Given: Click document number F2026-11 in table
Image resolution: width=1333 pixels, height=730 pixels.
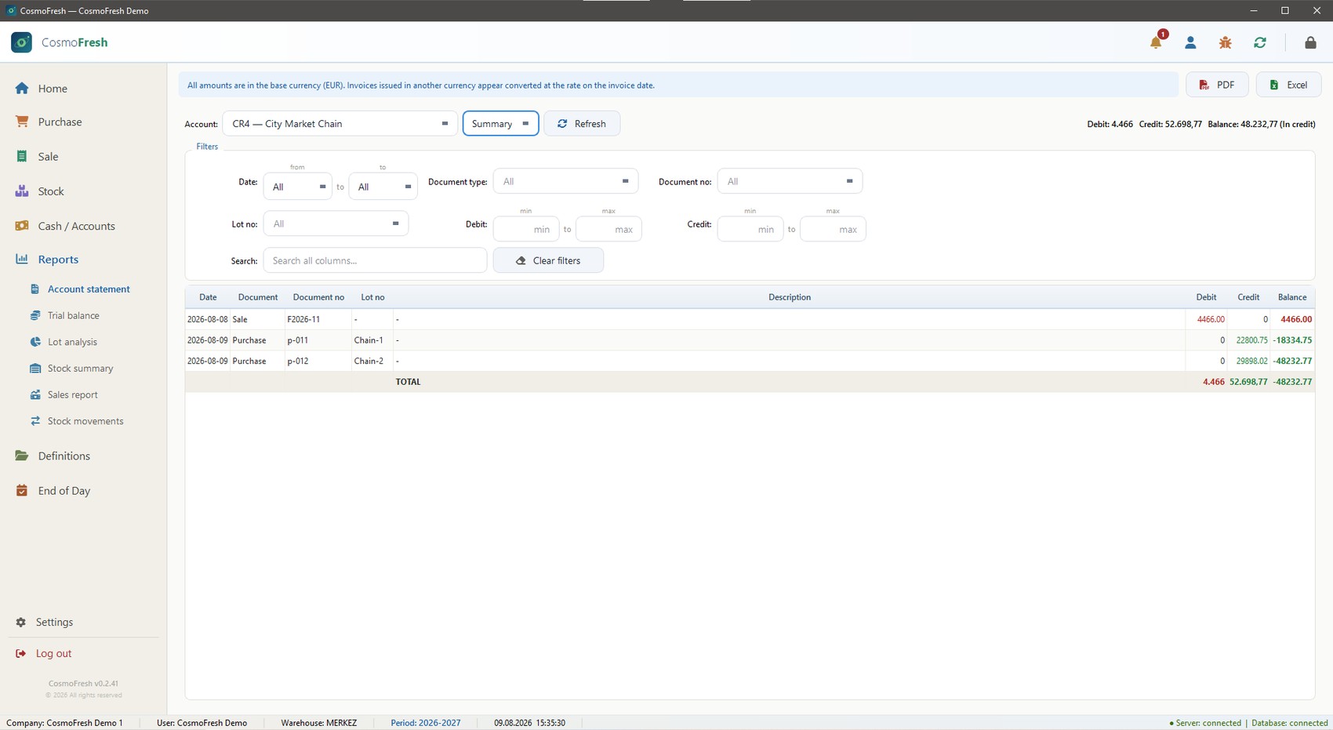Looking at the screenshot, I should pyautogui.click(x=303, y=319).
